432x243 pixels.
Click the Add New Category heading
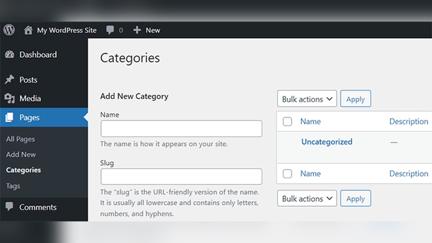pyautogui.click(x=134, y=96)
